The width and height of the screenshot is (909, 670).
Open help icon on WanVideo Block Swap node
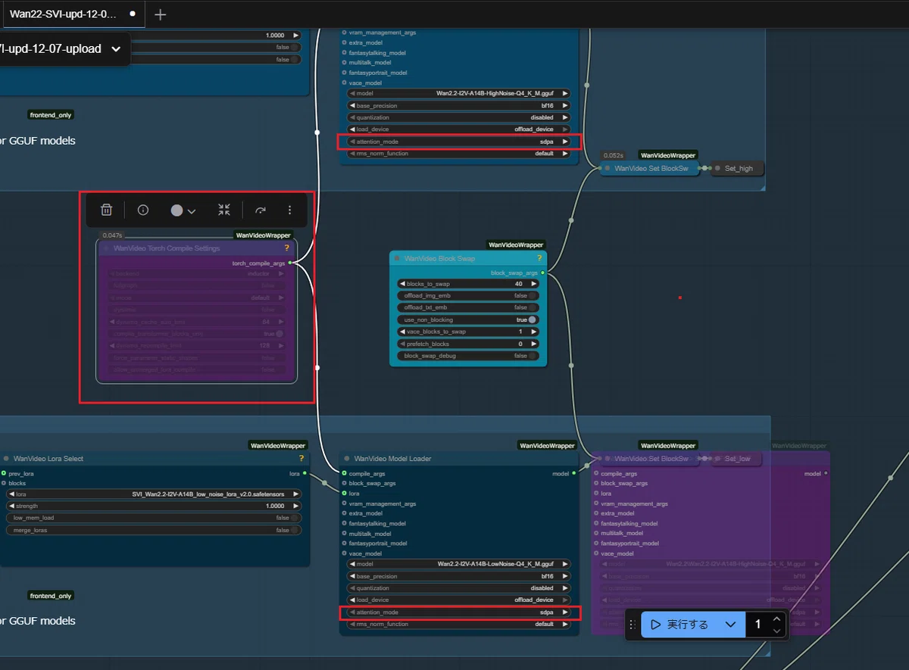coord(539,258)
